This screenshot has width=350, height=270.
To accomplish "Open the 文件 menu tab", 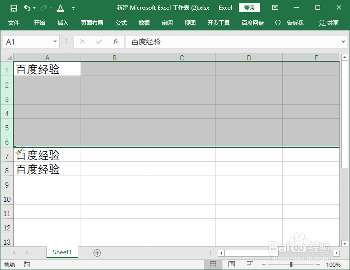I will [14, 23].
